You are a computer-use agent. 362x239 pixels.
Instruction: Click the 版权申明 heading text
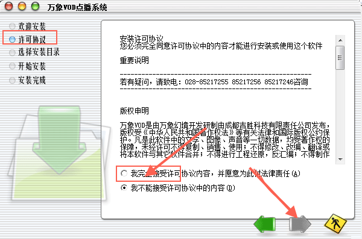click(x=134, y=111)
